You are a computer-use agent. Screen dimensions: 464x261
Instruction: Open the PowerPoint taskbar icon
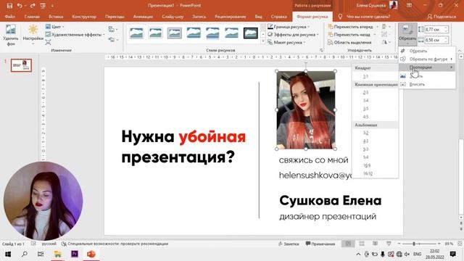(91, 254)
